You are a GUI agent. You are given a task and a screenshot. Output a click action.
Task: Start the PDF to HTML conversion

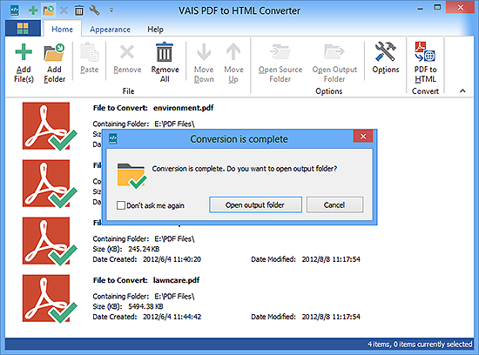click(425, 63)
